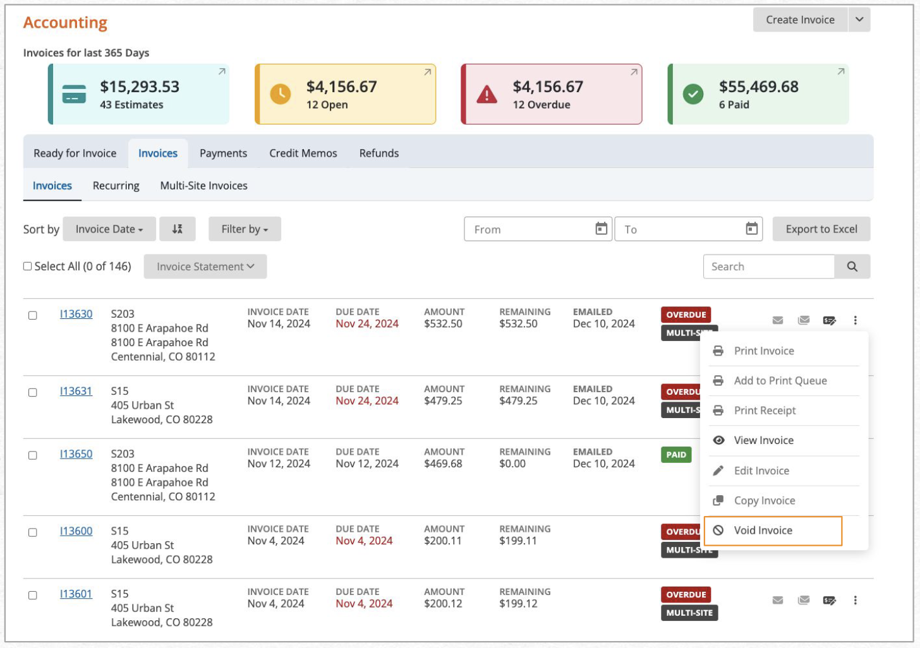The width and height of the screenshot is (920, 648).
Task: Click expand arrow on Open card
Action: pos(428,72)
